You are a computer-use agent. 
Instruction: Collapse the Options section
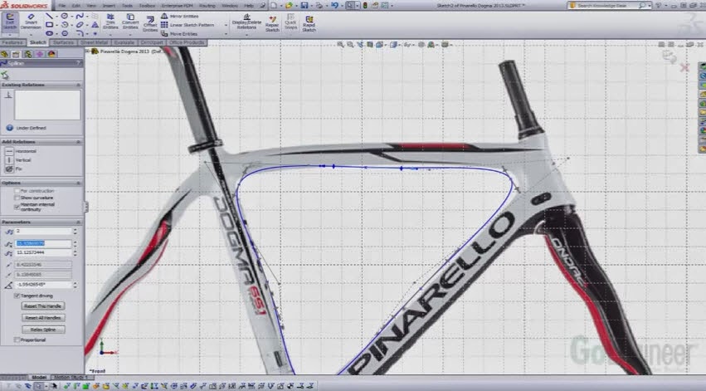click(78, 183)
